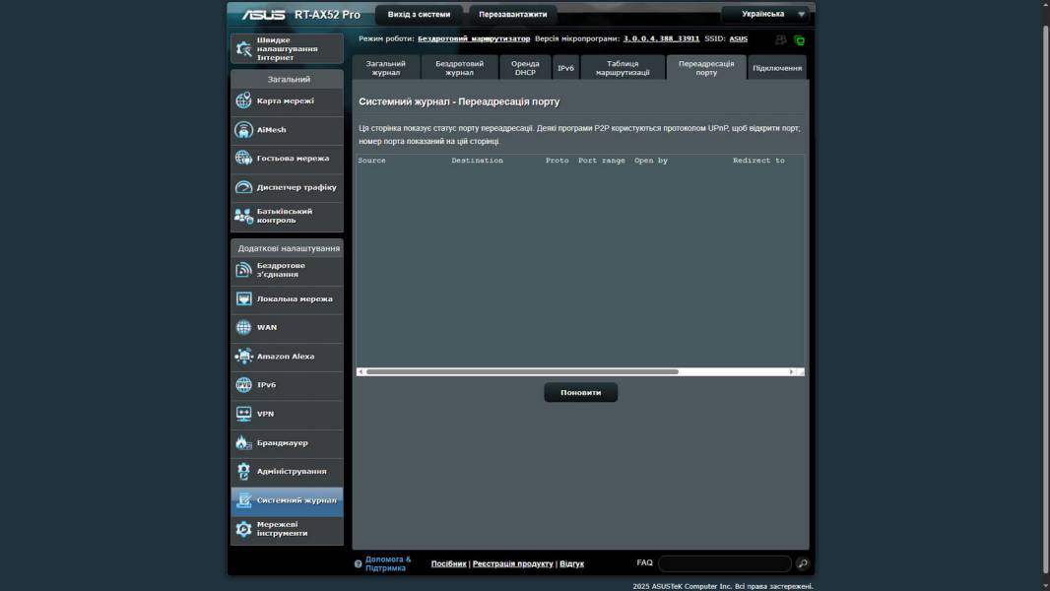
Task: Click the Перезавантажити reboot button
Action: click(x=512, y=15)
